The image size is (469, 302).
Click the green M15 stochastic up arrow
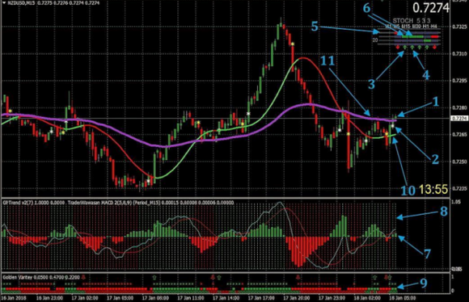[412, 47]
